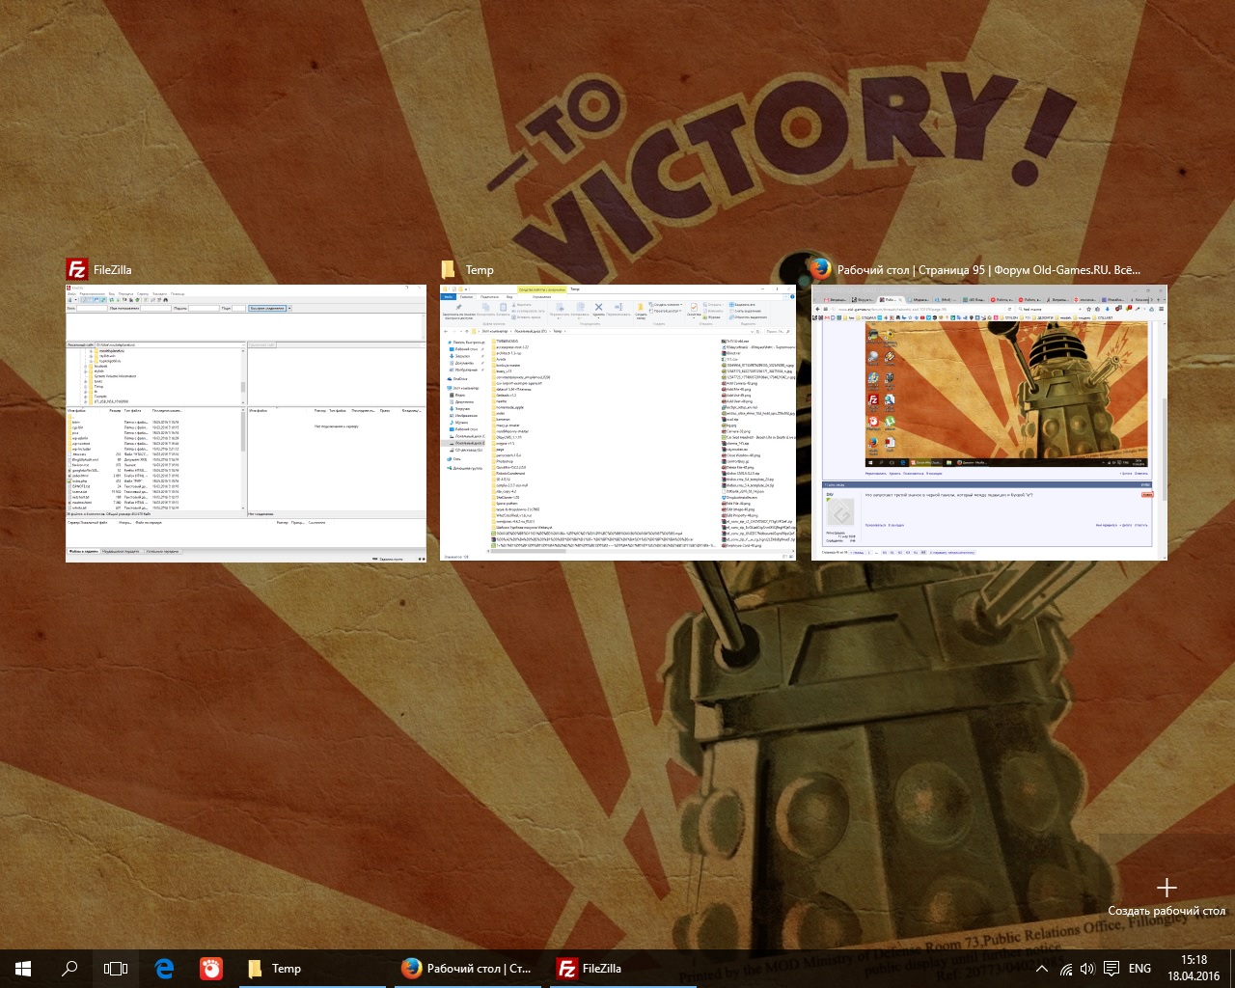The height and width of the screenshot is (988, 1235).
Task: Activate FileZilla from the taskbar
Action: click(x=590, y=969)
